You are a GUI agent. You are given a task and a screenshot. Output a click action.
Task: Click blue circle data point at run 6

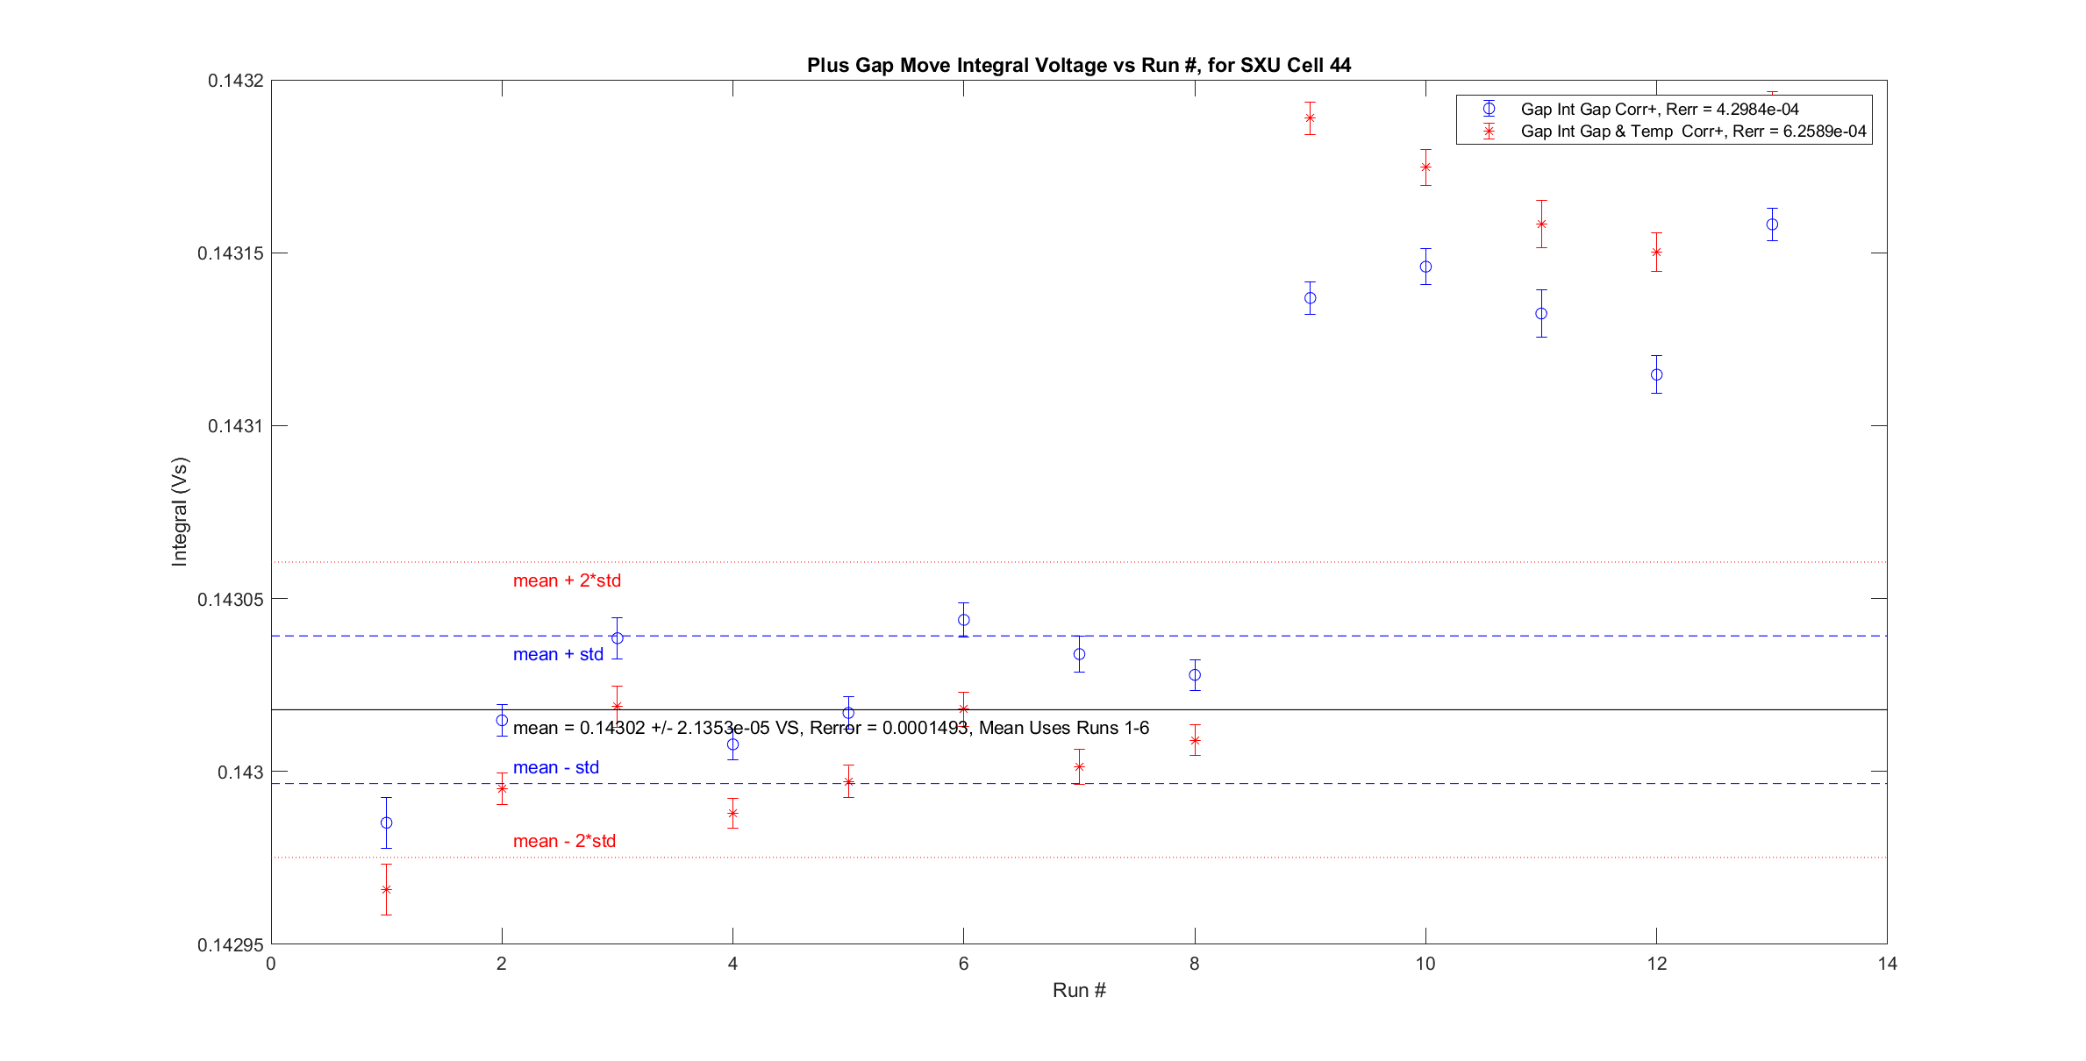[x=963, y=620]
